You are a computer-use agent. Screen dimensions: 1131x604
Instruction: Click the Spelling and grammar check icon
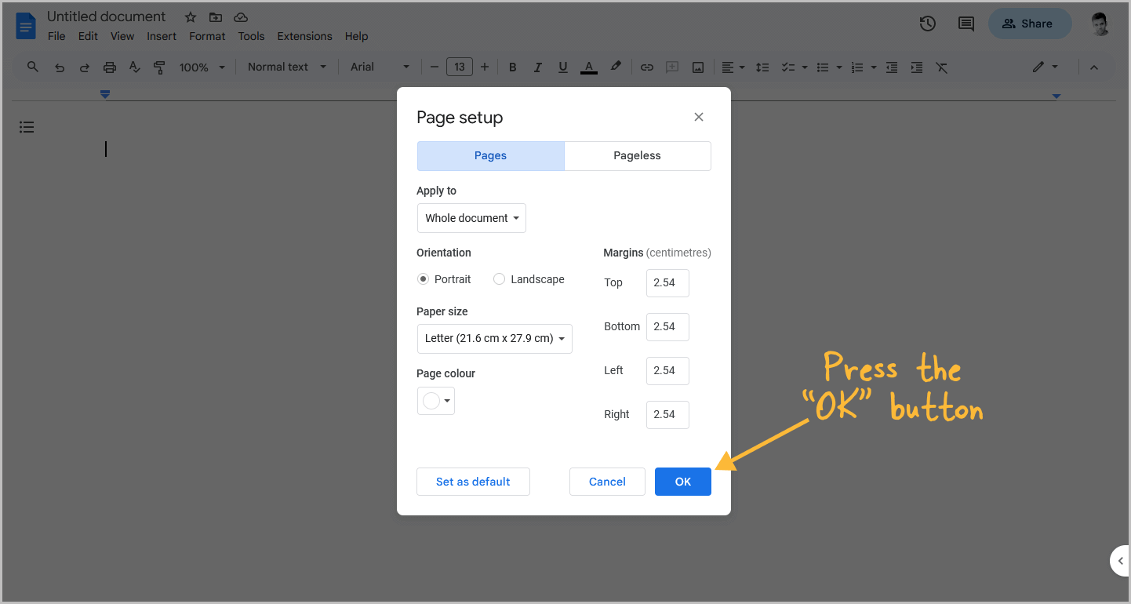click(134, 67)
